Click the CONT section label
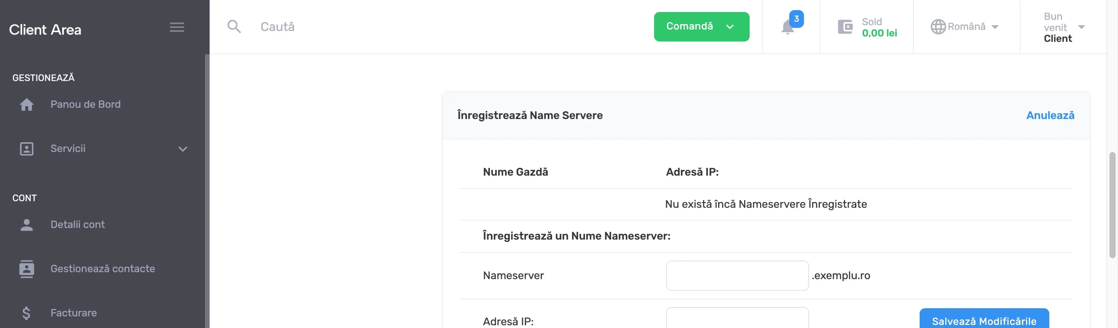The width and height of the screenshot is (1118, 328). pyautogui.click(x=24, y=198)
